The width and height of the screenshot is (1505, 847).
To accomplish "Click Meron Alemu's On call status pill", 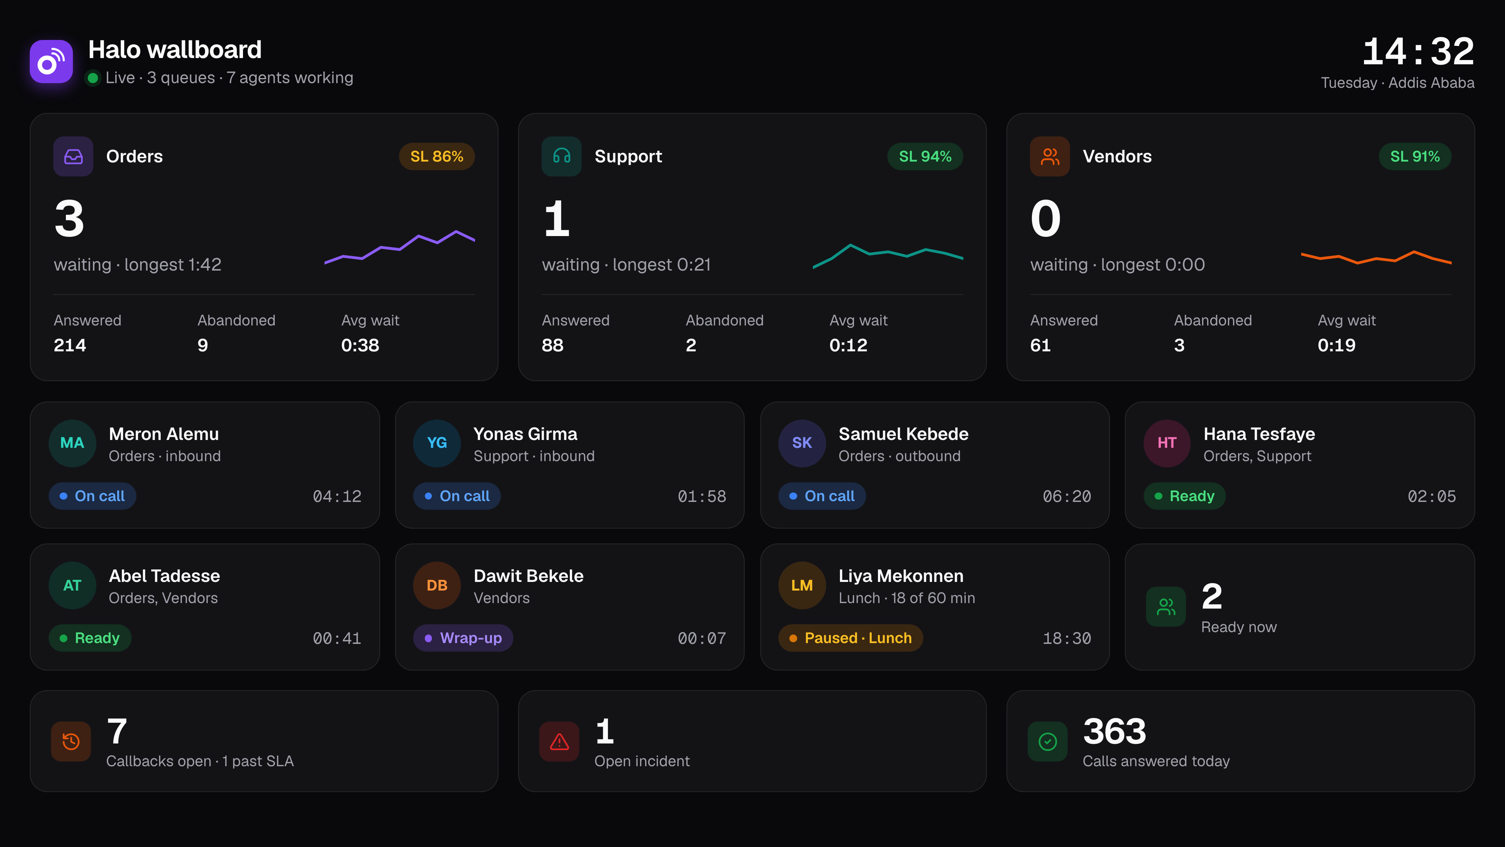I will tap(92, 496).
